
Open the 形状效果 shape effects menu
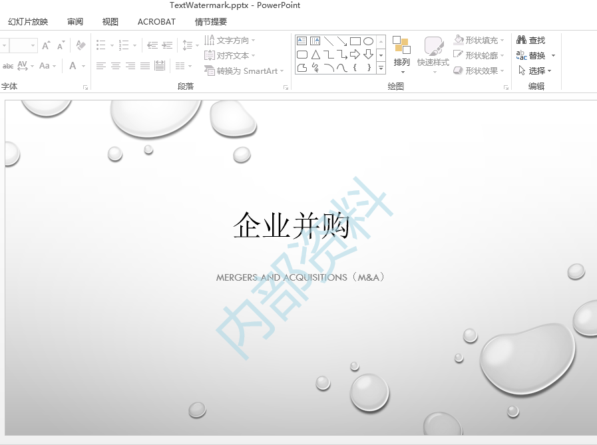[479, 71]
